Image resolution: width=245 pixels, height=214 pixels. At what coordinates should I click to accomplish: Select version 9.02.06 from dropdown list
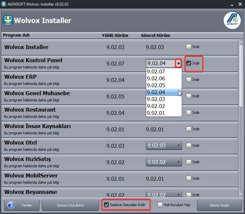pyautogui.click(x=164, y=78)
